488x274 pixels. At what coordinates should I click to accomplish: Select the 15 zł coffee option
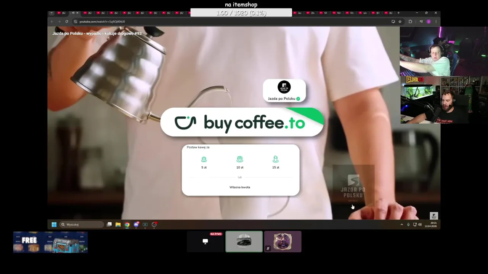coord(276,162)
